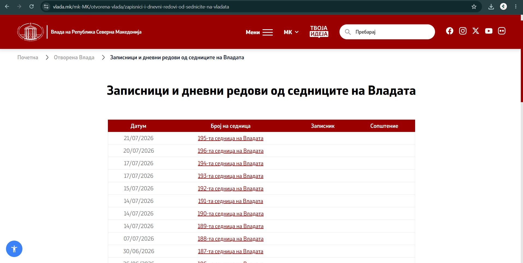The height and width of the screenshot is (263, 523).
Task: Click the Твоја Идеја logo
Action: [319, 31]
